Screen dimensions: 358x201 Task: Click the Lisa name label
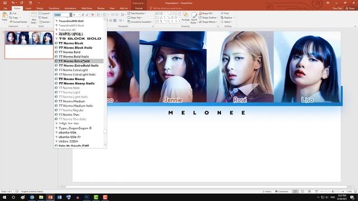click(307, 100)
